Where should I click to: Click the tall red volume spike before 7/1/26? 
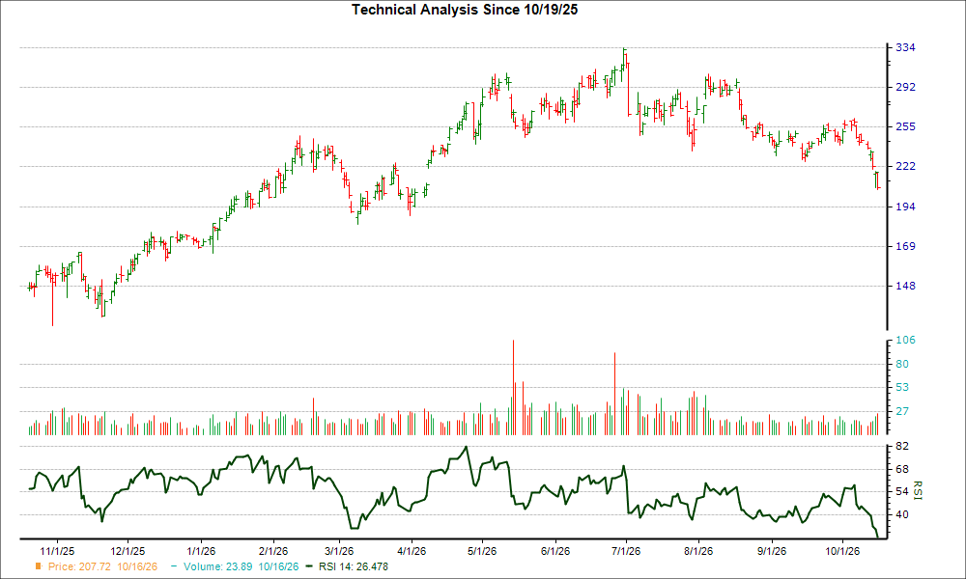tap(614, 394)
